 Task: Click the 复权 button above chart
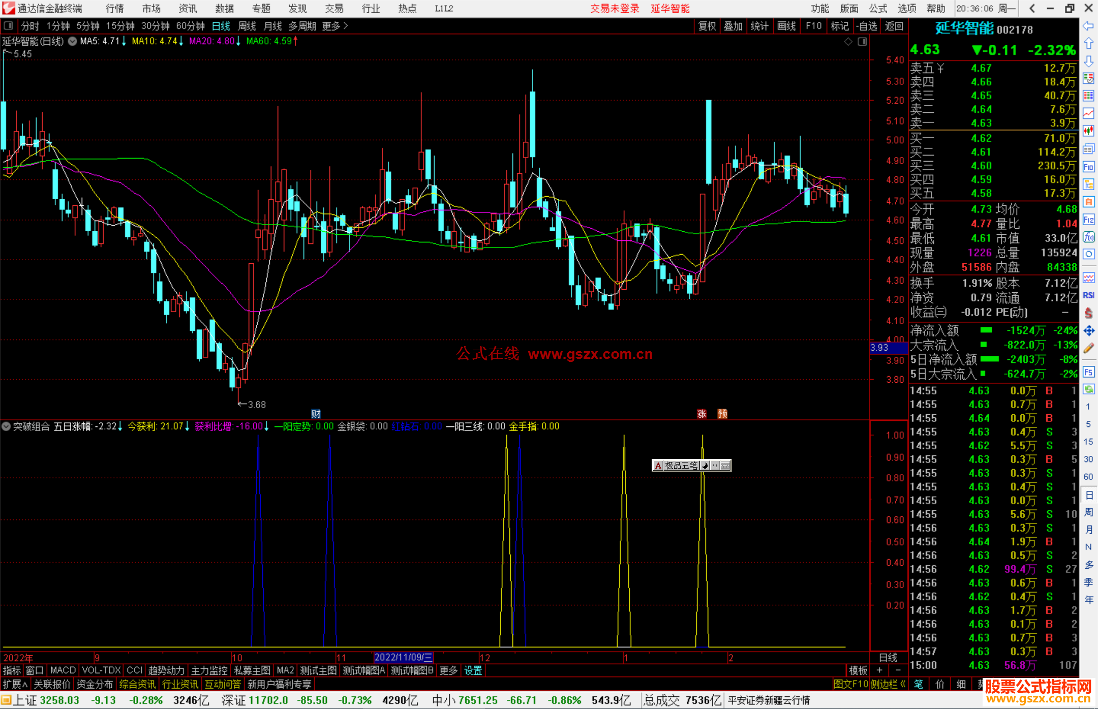pos(707,26)
